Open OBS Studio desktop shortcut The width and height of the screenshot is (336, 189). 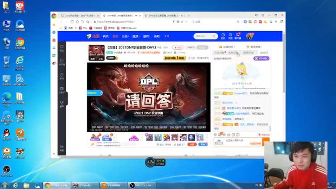[7, 171]
